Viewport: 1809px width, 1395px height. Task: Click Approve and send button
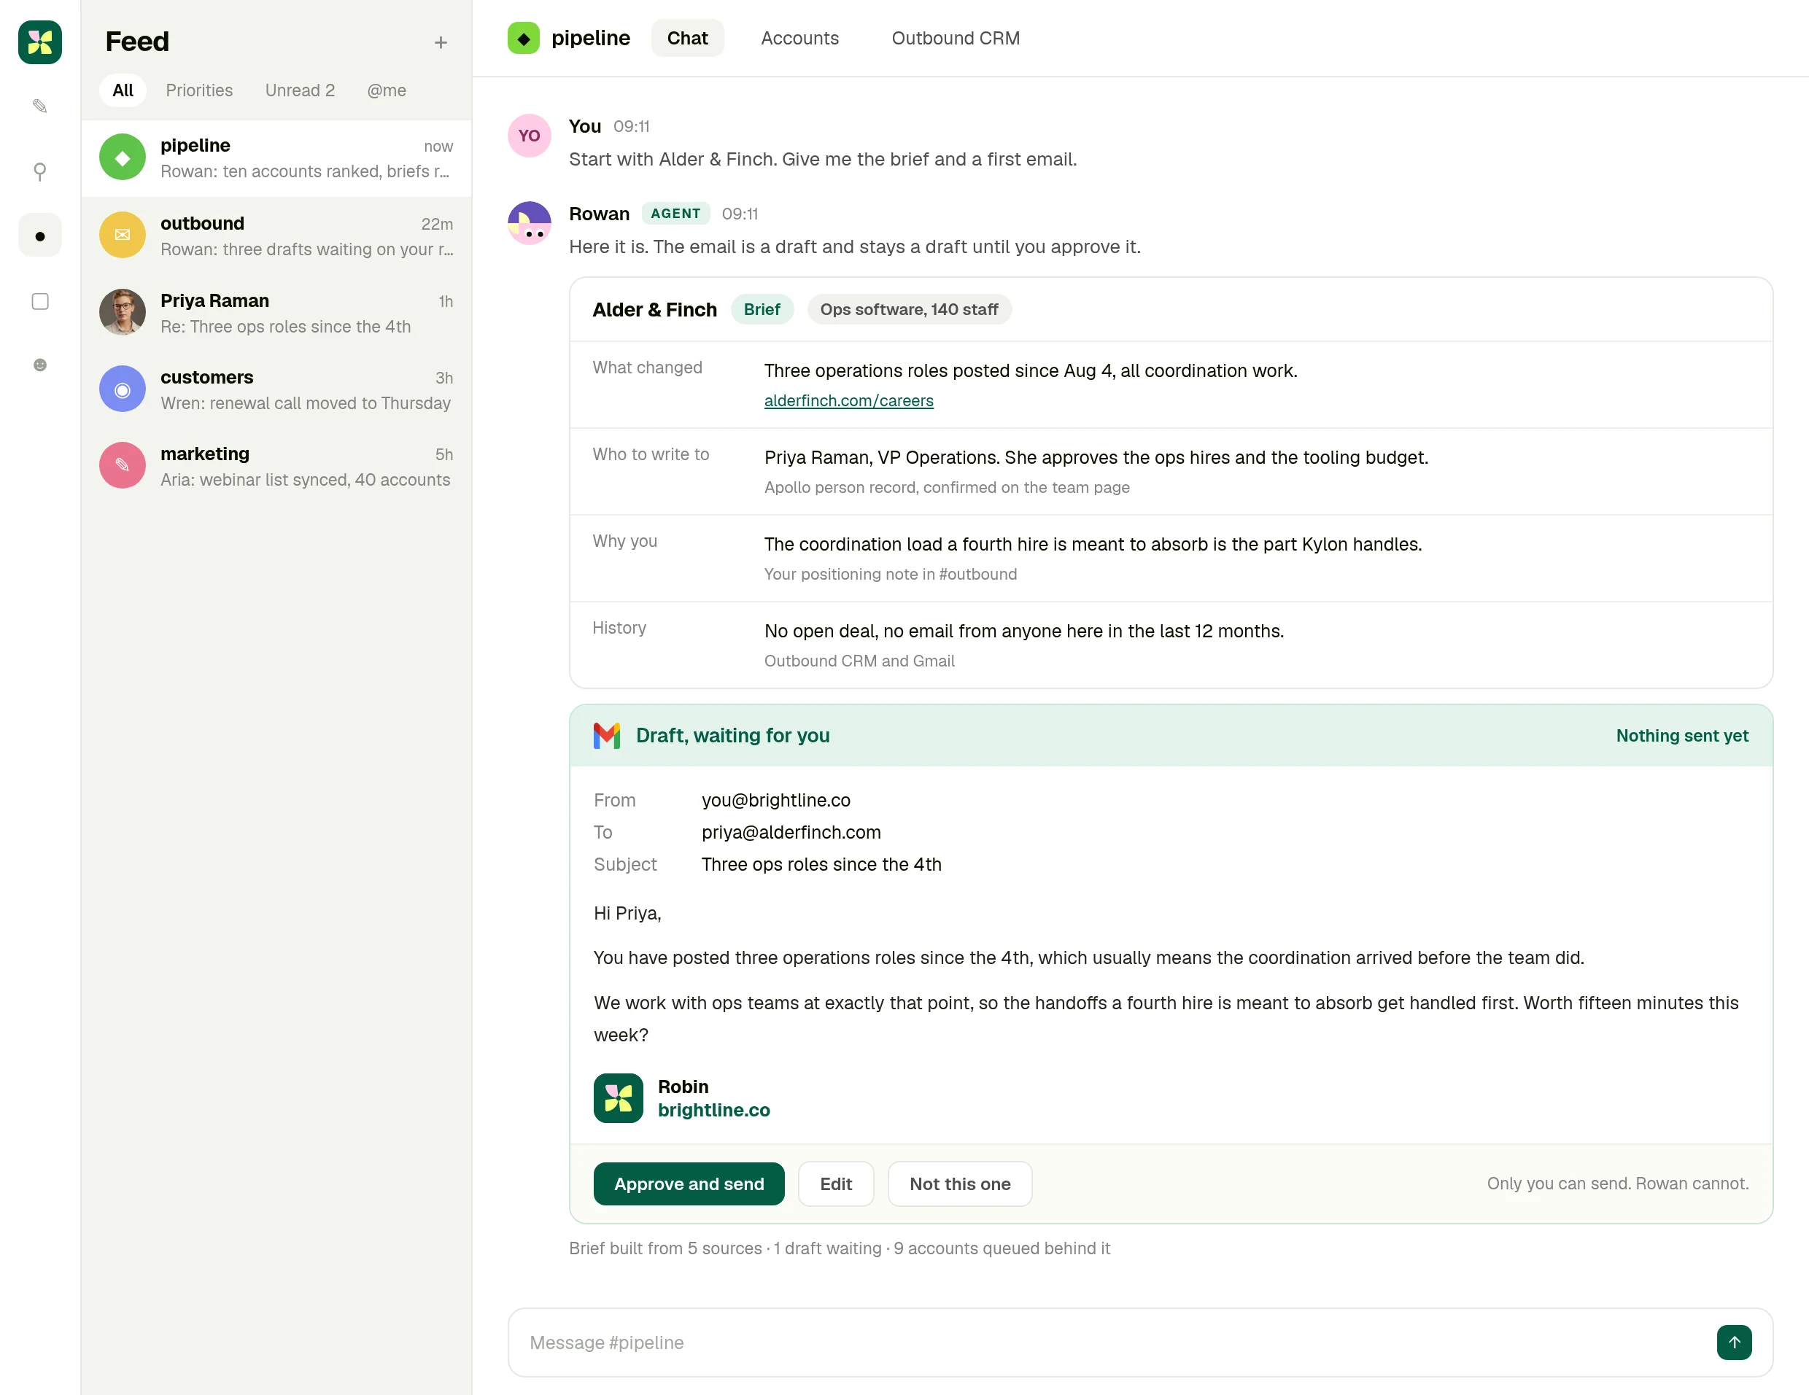pos(689,1184)
